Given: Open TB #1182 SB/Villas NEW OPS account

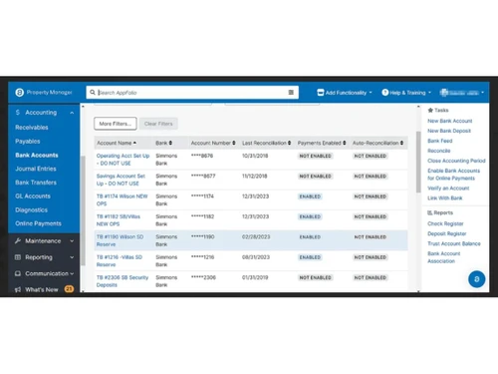Looking at the screenshot, I should coord(119,220).
